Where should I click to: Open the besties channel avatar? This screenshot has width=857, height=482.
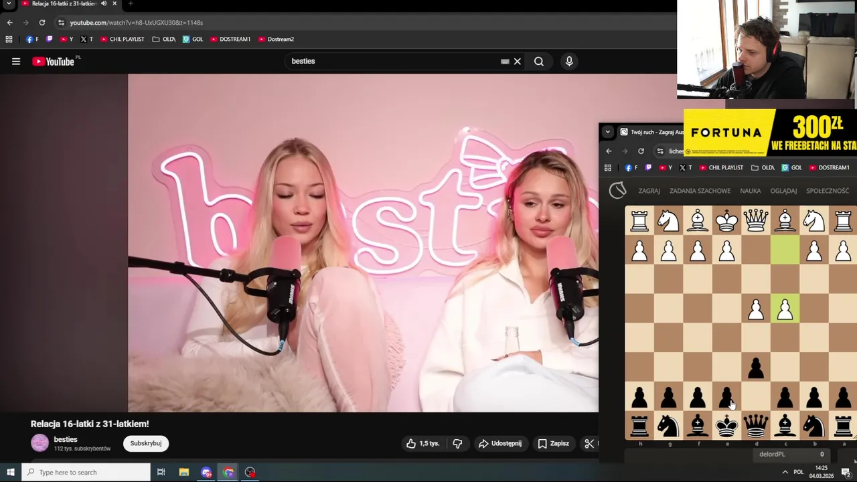pyautogui.click(x=40, y=443)
